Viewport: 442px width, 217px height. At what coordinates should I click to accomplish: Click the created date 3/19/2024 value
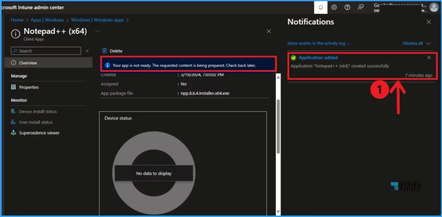point(202,75)
